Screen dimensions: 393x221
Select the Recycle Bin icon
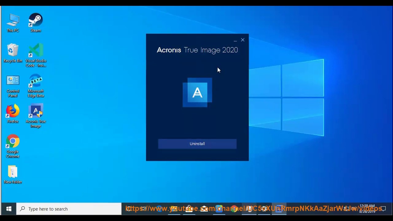pos(13,53)
